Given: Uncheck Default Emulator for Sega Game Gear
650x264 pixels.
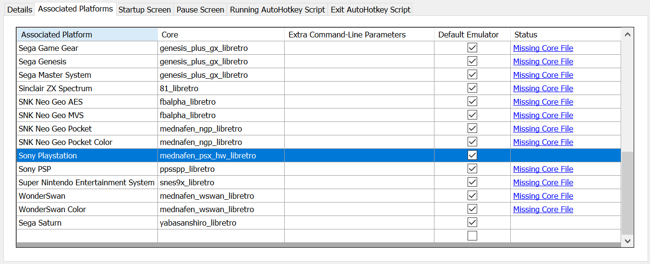Looking at the screenshot, I should point(472,48).
